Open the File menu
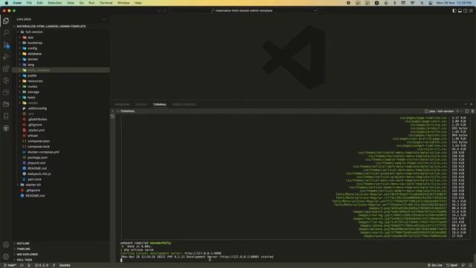 [29, 3]
